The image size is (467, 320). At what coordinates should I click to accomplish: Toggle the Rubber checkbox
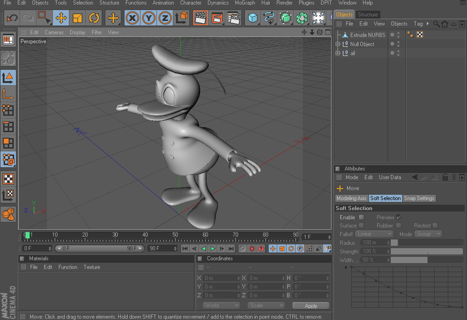399,226
